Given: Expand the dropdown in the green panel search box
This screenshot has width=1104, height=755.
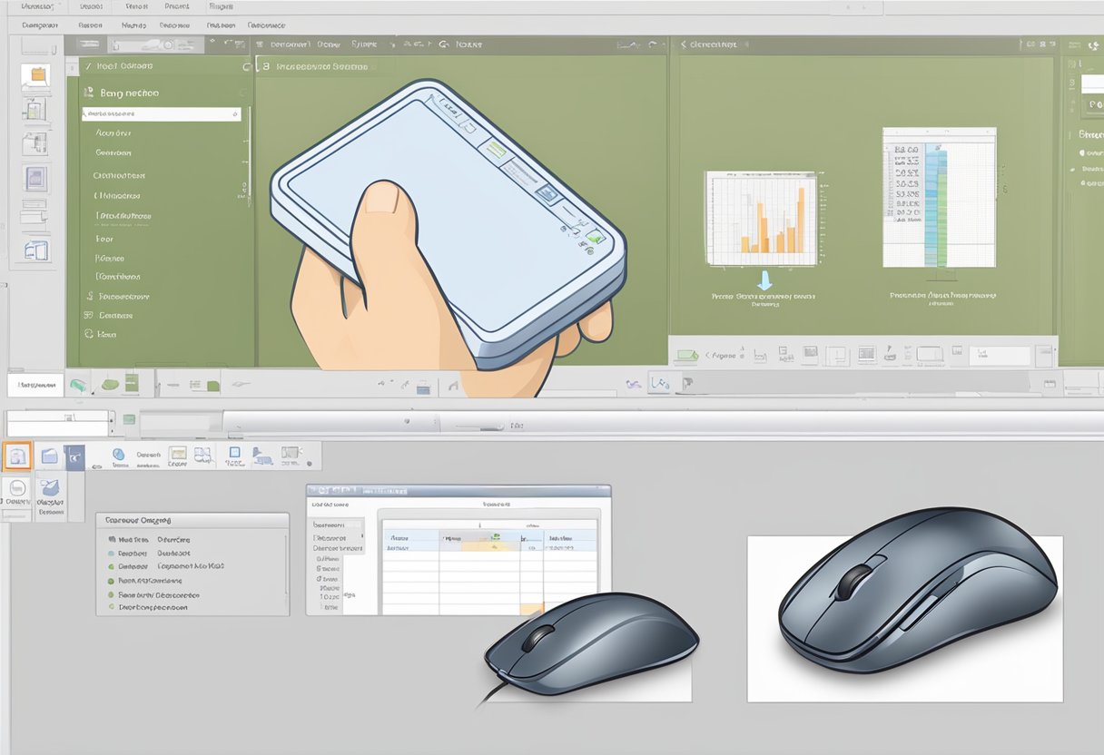Looking at the screenshot, I should [236, 113].
